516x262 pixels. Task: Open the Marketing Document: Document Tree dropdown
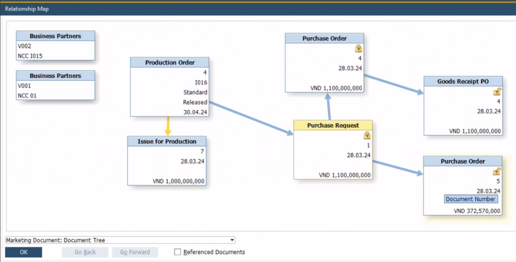pos(232,240)
